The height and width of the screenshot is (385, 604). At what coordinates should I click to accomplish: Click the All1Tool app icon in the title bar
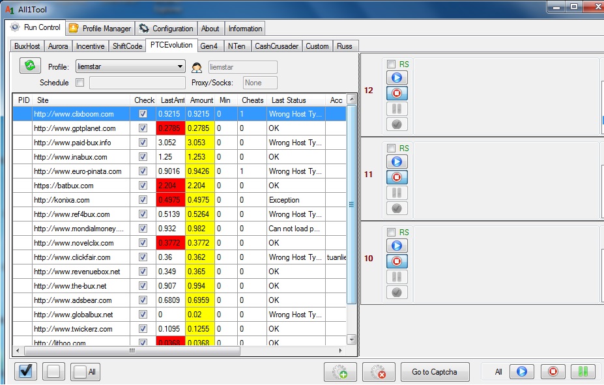9,9
